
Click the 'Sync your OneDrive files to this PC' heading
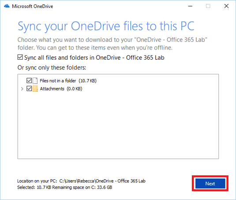[x=106, y=26]
